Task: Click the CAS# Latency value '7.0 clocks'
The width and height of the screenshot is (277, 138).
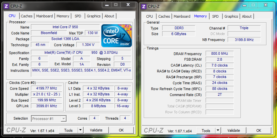Action: 219,65
